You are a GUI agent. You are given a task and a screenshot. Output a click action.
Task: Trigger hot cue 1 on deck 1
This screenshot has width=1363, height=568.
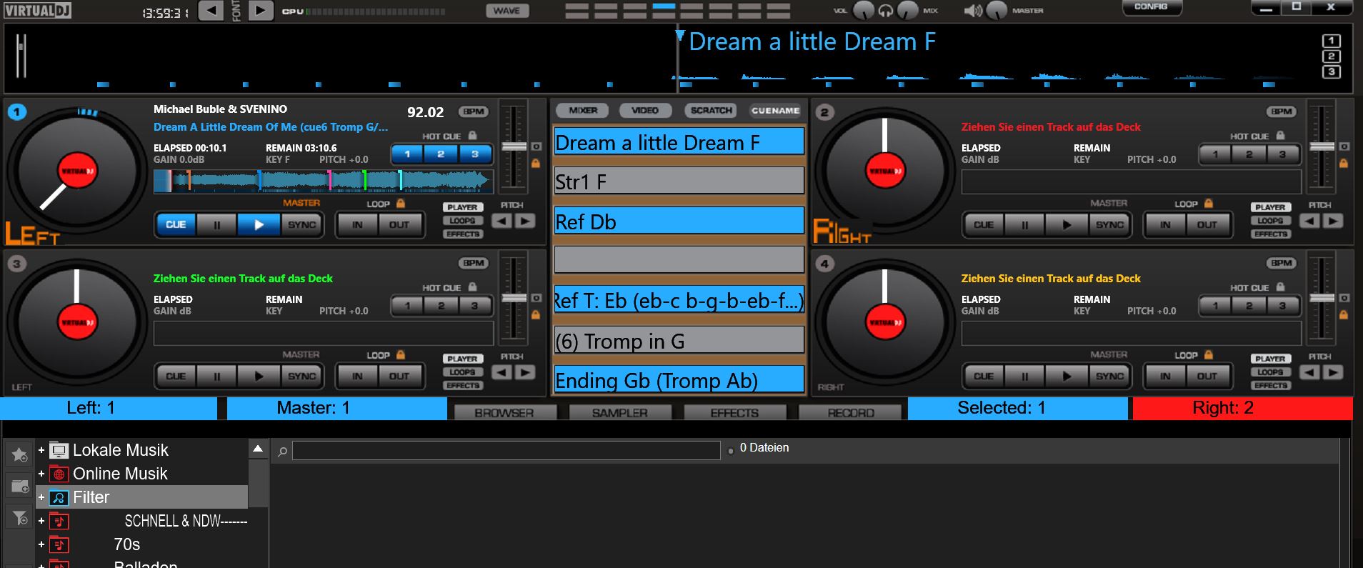(x=408, y=154)
